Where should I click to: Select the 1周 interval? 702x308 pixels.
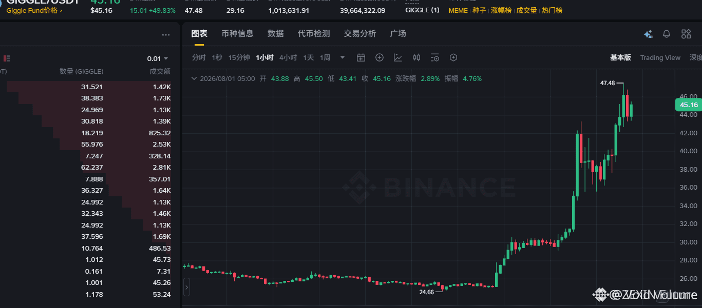pyautogui.click(x=325, y=57)
